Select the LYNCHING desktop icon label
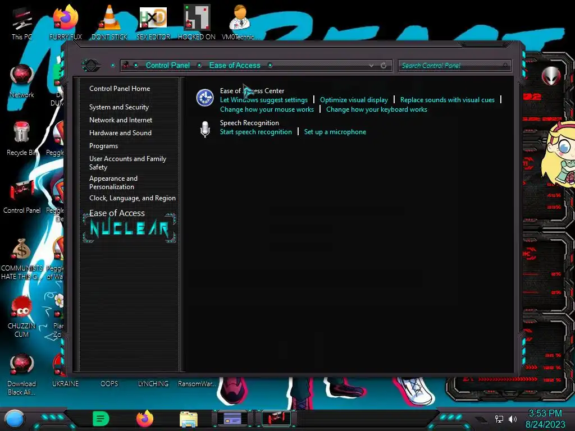 tap(153, 384)
